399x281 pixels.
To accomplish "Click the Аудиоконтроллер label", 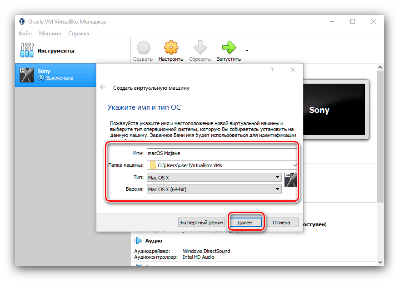I will click(x=156, y=257).
